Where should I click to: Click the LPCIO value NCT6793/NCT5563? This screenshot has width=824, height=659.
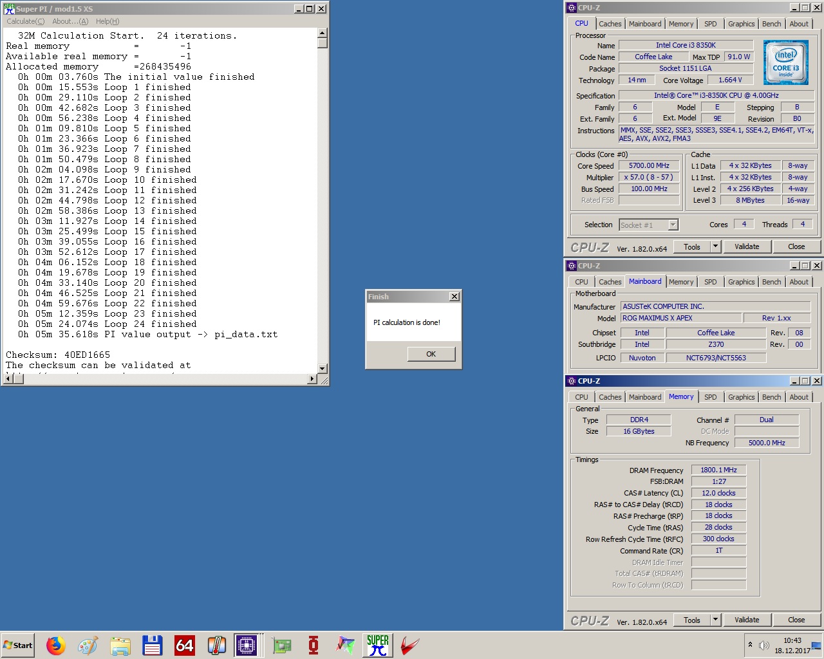pos(716,358)
